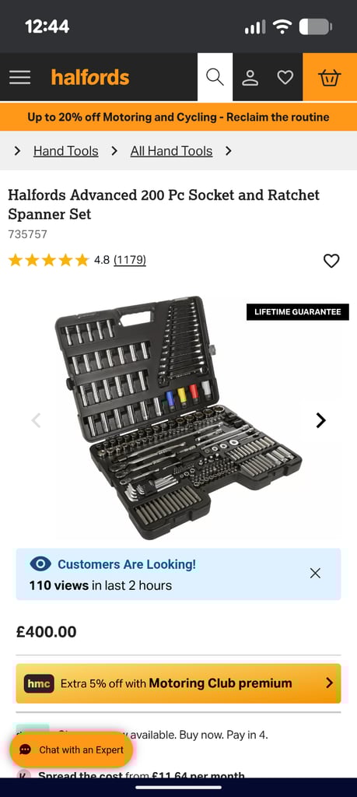The width and height of the screenshot is (357, 797).
Task: Open Motoring Club premium offer chevron
Action: [330, 683]
